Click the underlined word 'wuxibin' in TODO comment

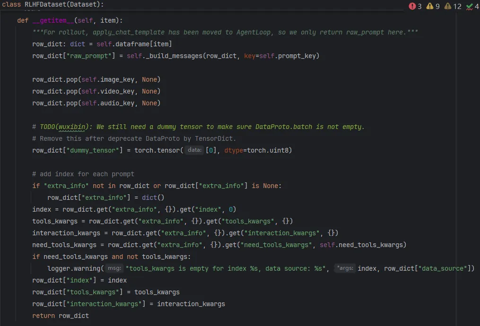tap(71, 127)
